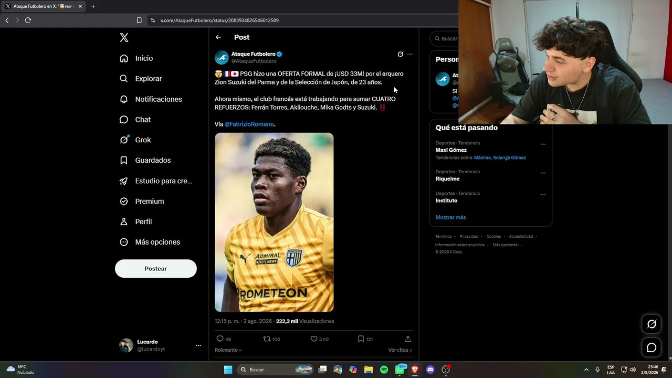672x378 pixels.
Task: Open the floating chat messages button
Action: [x=652, y=348]
